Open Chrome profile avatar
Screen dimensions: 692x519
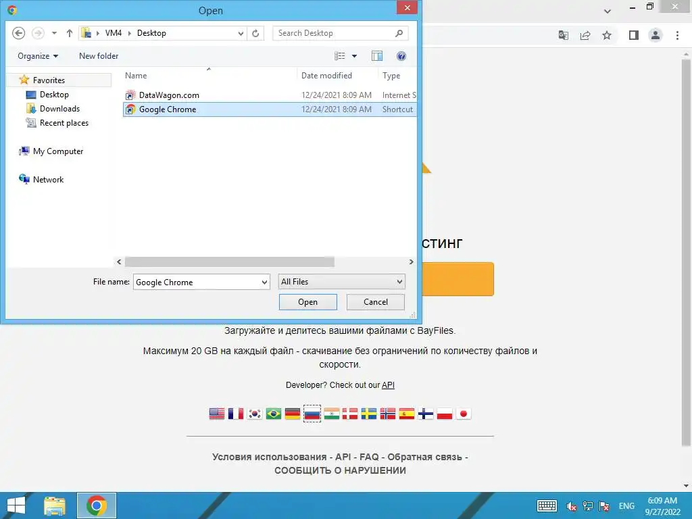pyautogui.click(x=656, y=35)
